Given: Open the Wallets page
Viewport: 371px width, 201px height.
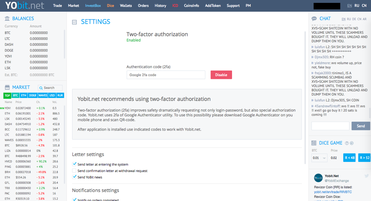Looking at the screenshot, I should pos(126,5).
